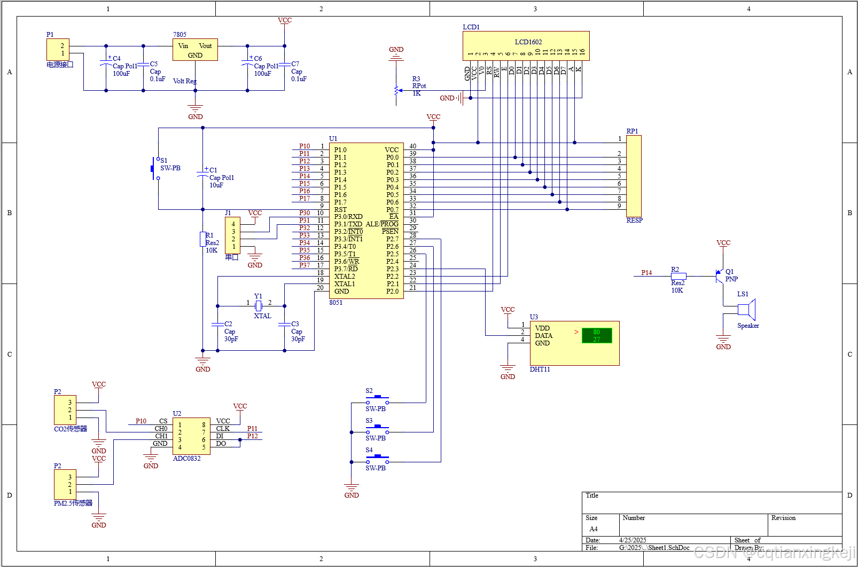Screen dimensions: 858x567
Task: Click the S2 pushbutton switch
Action: [378, 399]
